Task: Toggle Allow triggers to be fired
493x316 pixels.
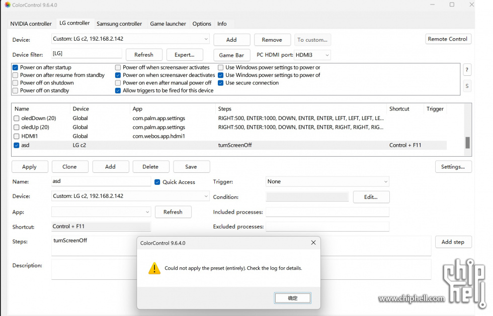Action: click(x=118, y=90)
